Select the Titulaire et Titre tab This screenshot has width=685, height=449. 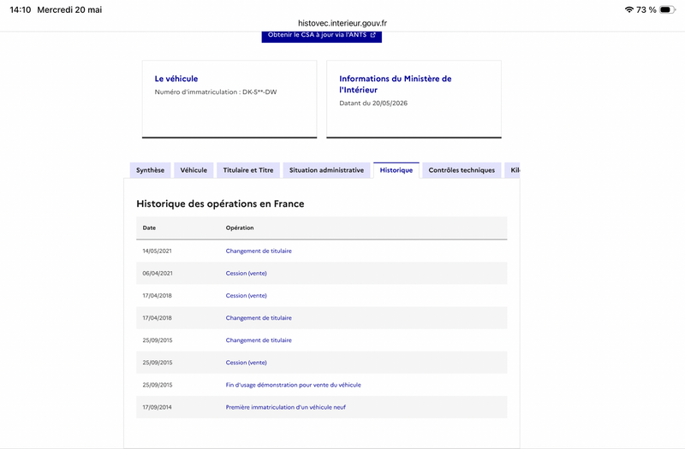point(248,170)
